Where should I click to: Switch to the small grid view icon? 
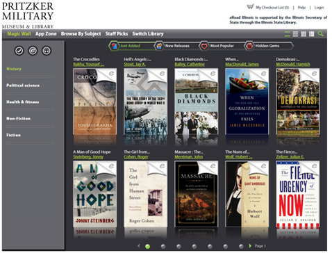[304, 34]
